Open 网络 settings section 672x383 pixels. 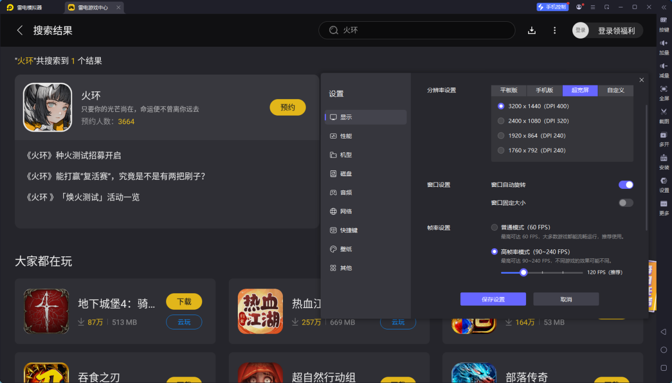(x=366, y=212)
